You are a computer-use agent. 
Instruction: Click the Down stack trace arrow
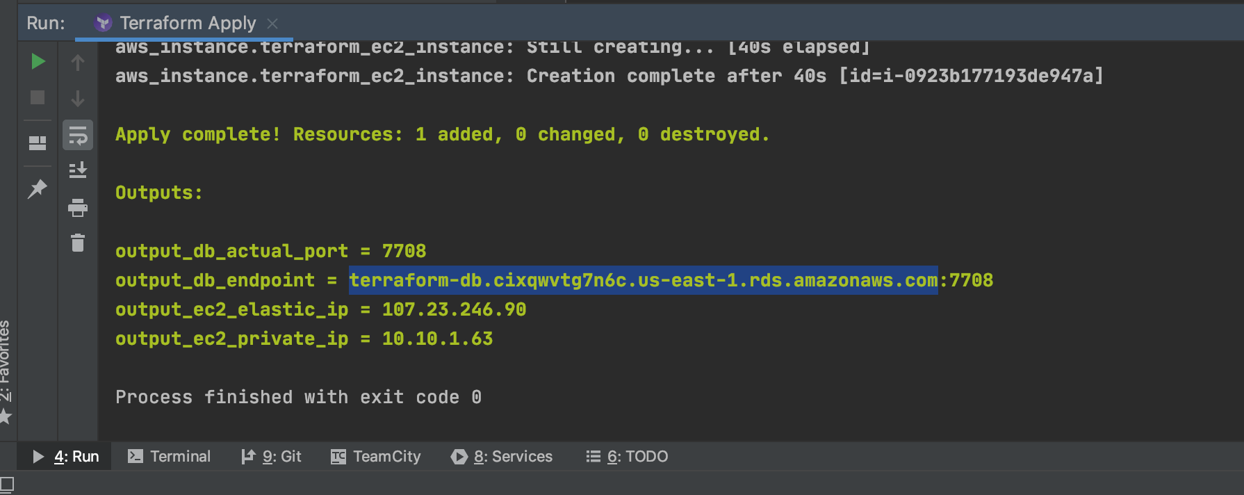click(78, 99)
